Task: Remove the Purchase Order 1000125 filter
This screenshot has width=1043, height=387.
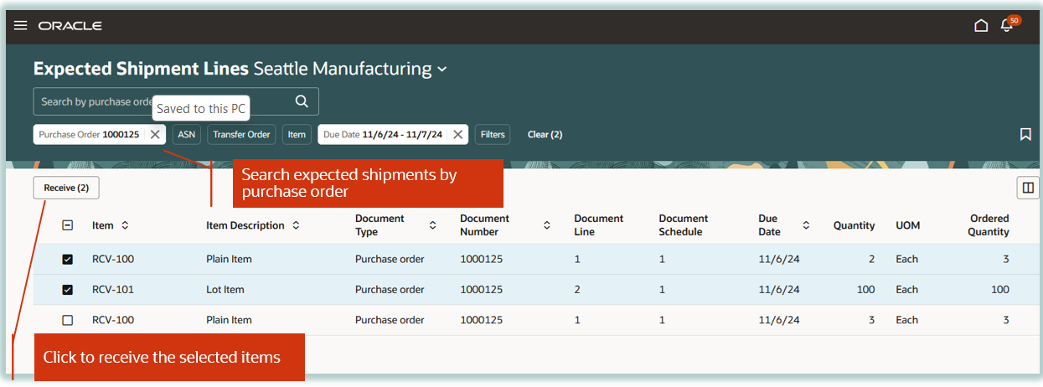Action: pos(155,134)
